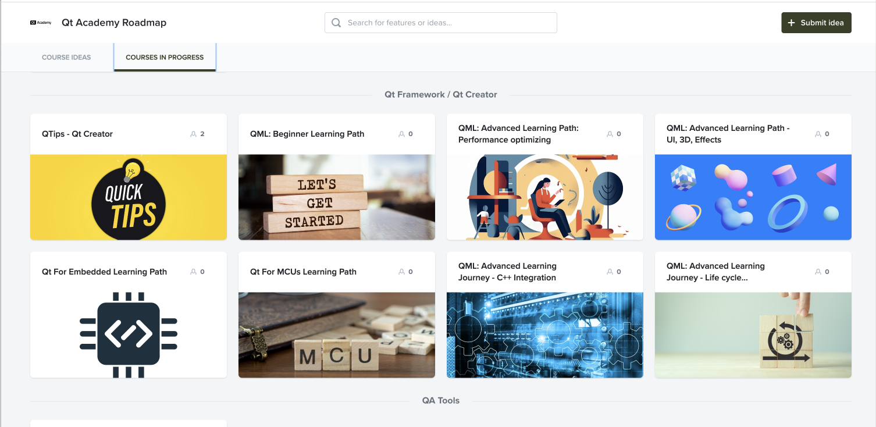This screenshot has height=427, width=876.
Task: Click the follower icon on QTips card
Action: click(x=193, y=134)
